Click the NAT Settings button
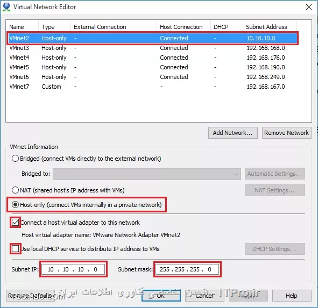The width and height of the screenshot is (318, 308). coord(274,190)
